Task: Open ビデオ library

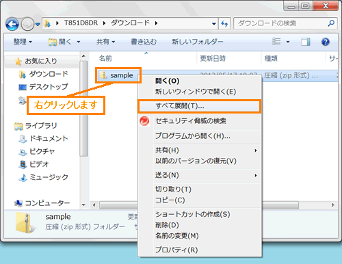Action: 39,164
